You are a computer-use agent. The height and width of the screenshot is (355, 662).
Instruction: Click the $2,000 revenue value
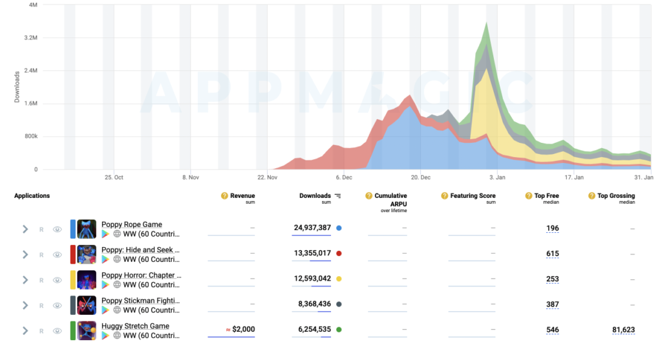click(243, 329)
